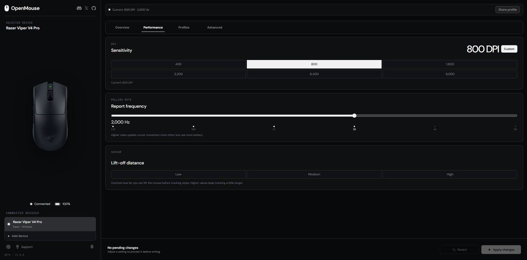Viewport: 527px width, 260px height.
Task: Click the 1K tick on polling slider
Action: (x=274, y=128)
